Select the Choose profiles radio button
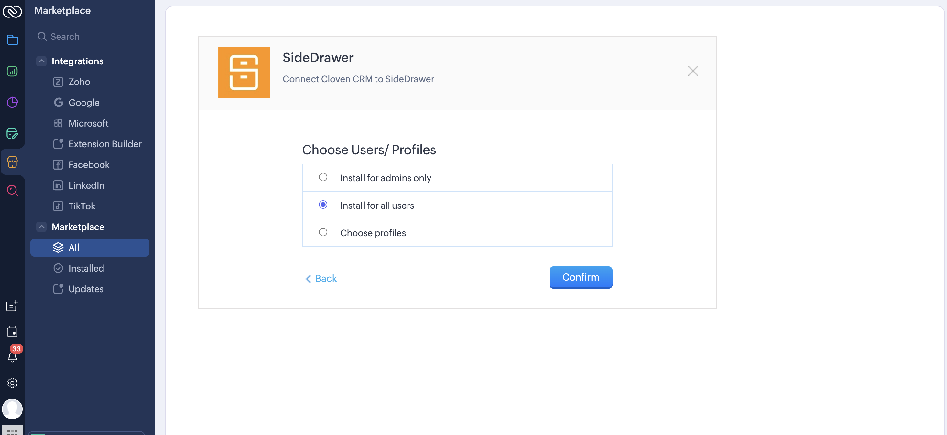 (x=323, y=232)
